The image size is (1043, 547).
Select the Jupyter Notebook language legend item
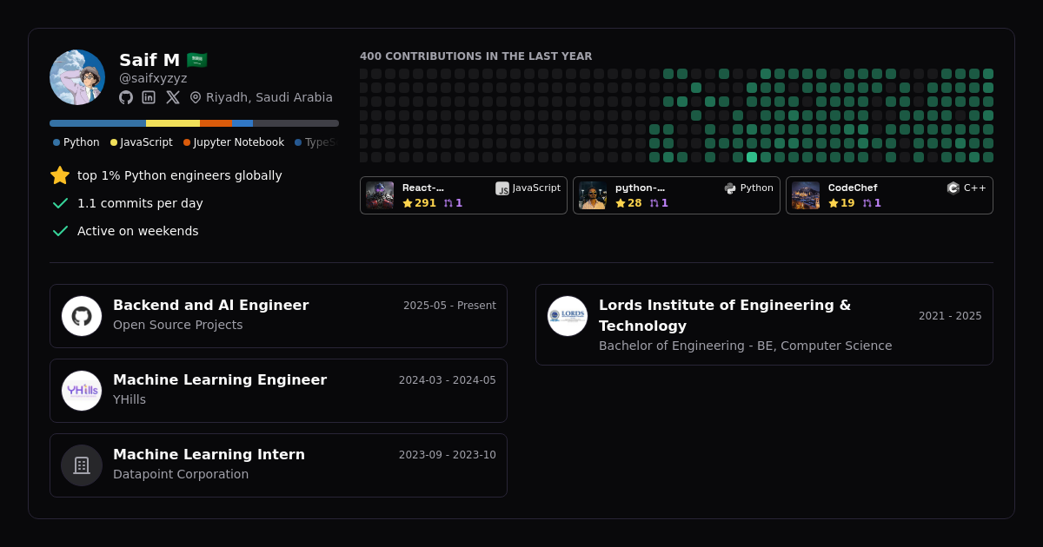pyautogui.click(x=234, y=142)
